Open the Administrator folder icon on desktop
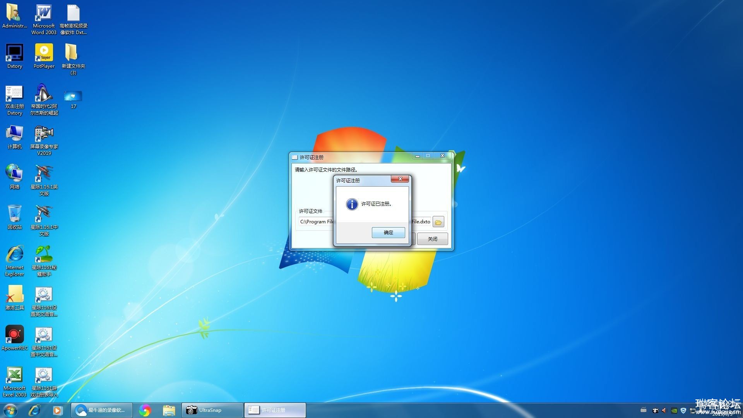Image resolution: width=743 pixels, height=418 pixels. click(x=14, y=16)
